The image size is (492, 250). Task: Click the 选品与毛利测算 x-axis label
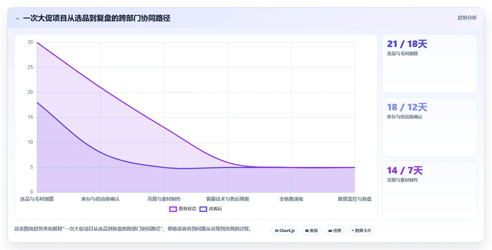[x=37, y=199]
